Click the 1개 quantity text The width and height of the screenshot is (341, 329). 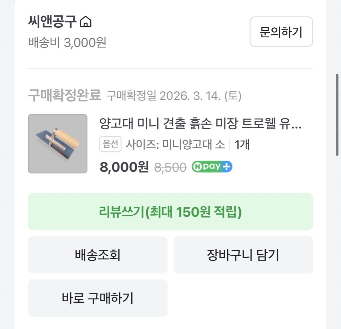242,145
